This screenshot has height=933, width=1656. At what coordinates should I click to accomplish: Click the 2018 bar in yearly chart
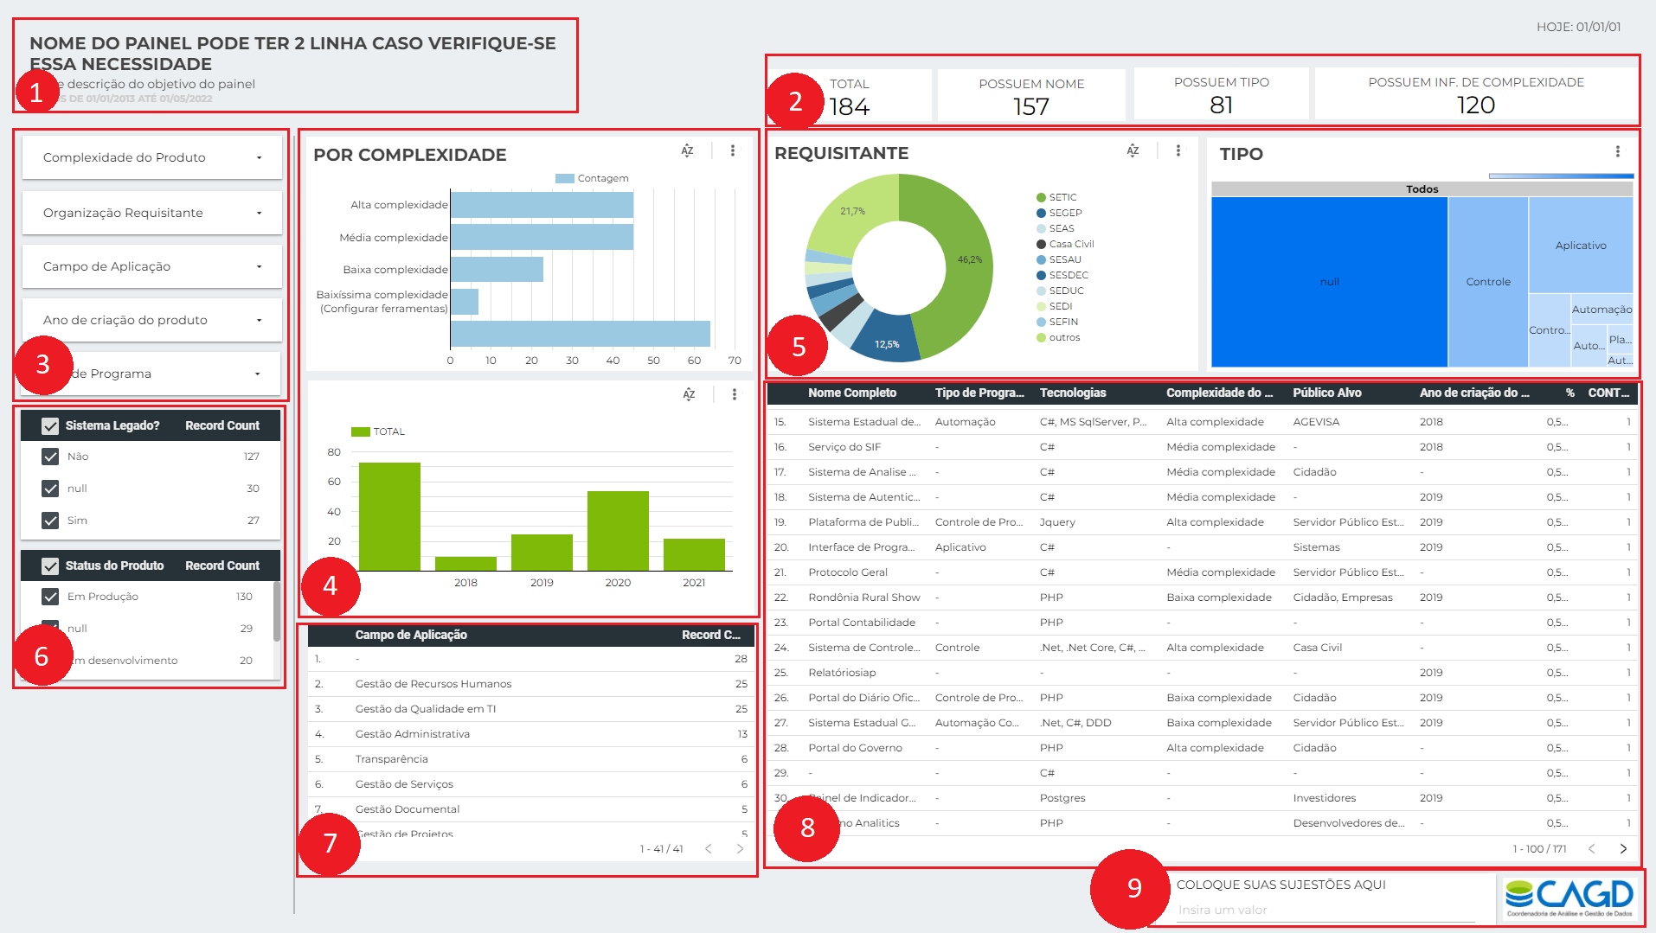465,564
